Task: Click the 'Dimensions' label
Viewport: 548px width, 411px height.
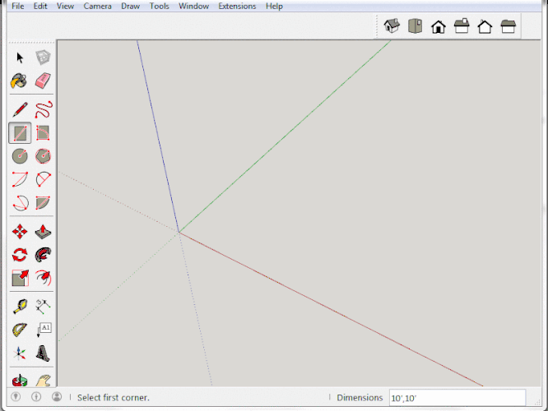Action: (360, 397)
